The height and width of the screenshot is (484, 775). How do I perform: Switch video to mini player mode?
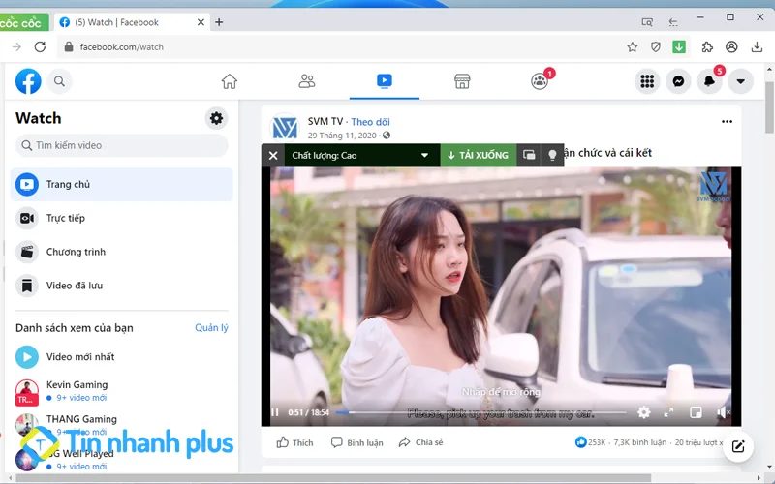[696, 412]
